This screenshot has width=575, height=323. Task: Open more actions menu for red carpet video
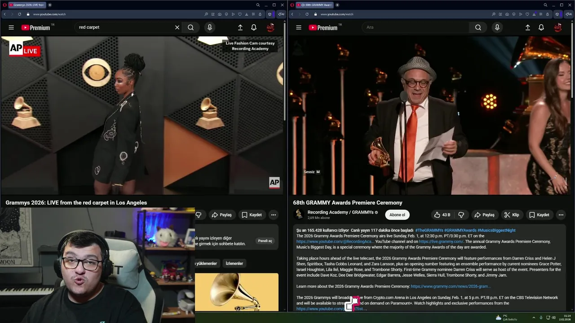(273, 215)
